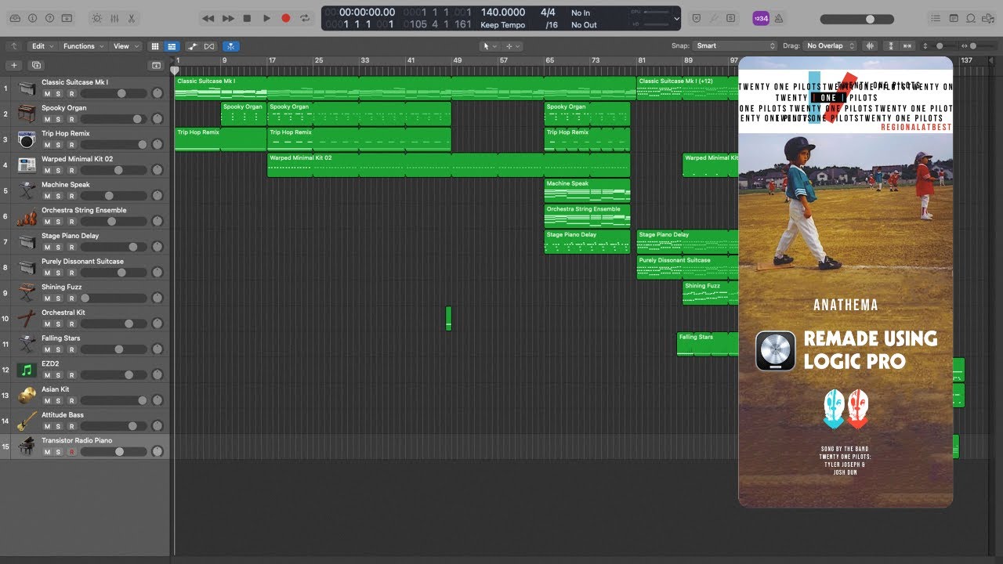Click the Global Tracks button
The height and width of the screenshot is (564, 1003).
pos(156,65)
